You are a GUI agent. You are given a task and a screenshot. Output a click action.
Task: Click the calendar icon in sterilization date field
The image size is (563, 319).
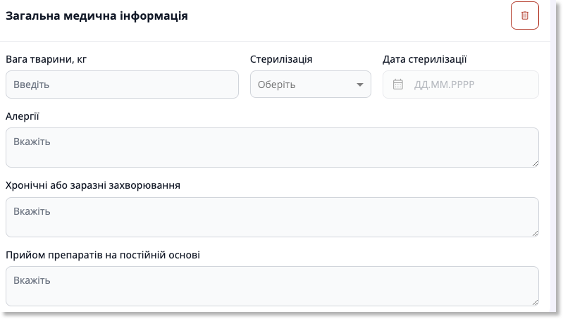point(398,85)
